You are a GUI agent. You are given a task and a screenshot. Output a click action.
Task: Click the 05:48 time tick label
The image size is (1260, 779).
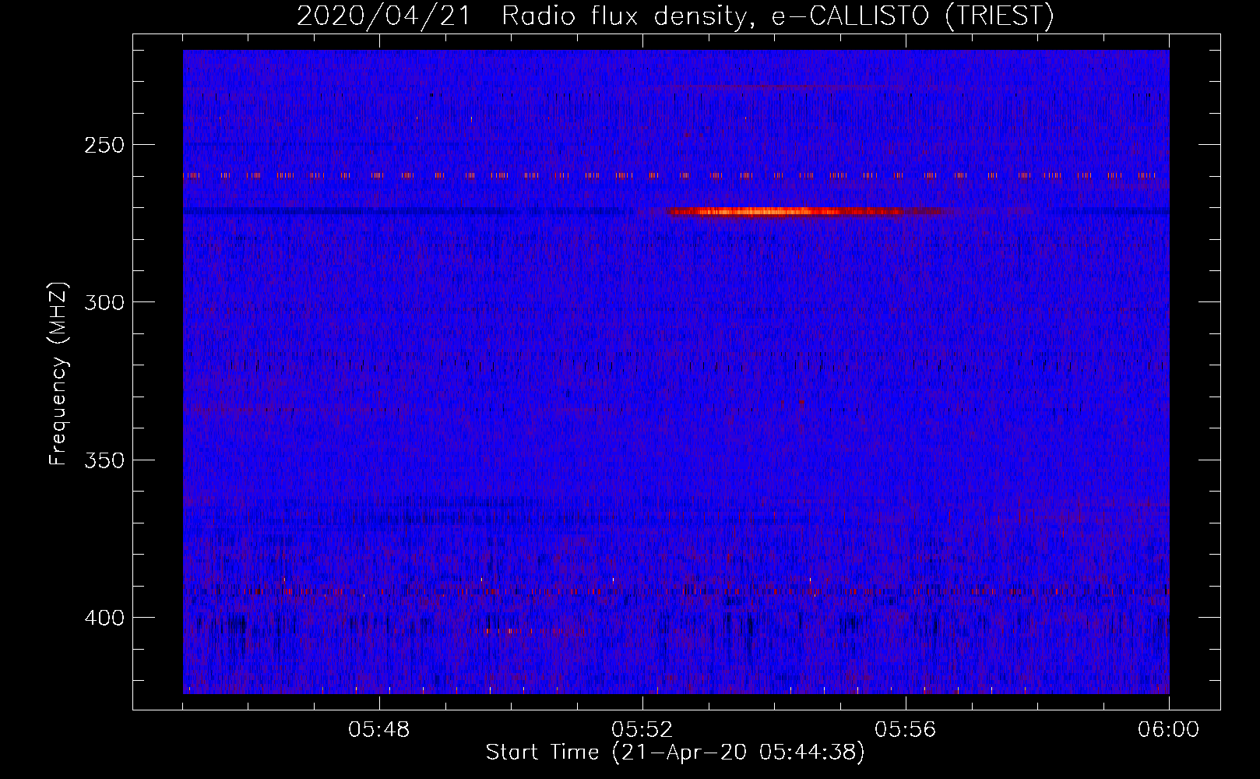pos(379,730)
